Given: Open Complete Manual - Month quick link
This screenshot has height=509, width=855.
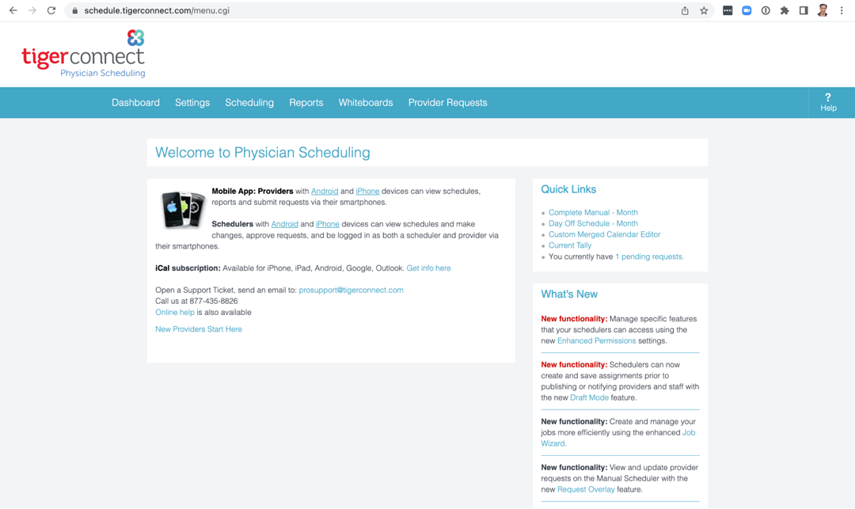Looking at the screenshot, I should 593,212.
